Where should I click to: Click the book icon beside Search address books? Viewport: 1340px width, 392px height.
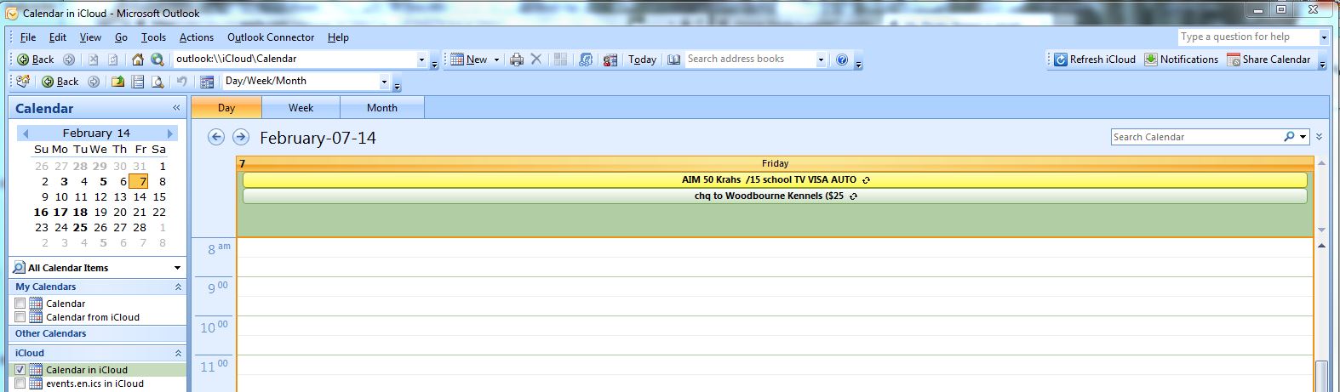[x=674, y=60]
